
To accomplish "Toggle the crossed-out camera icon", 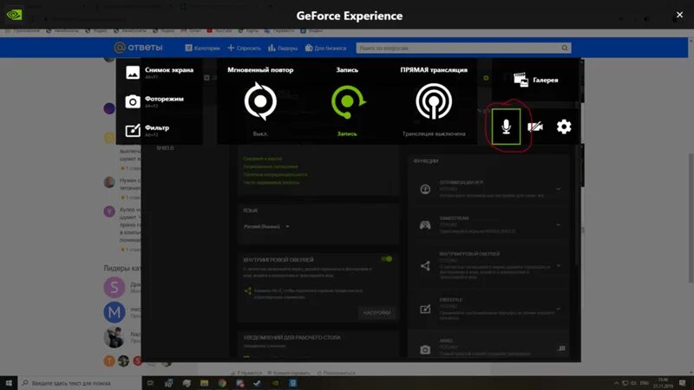I will pyautogui.click(x=535, y=127).
